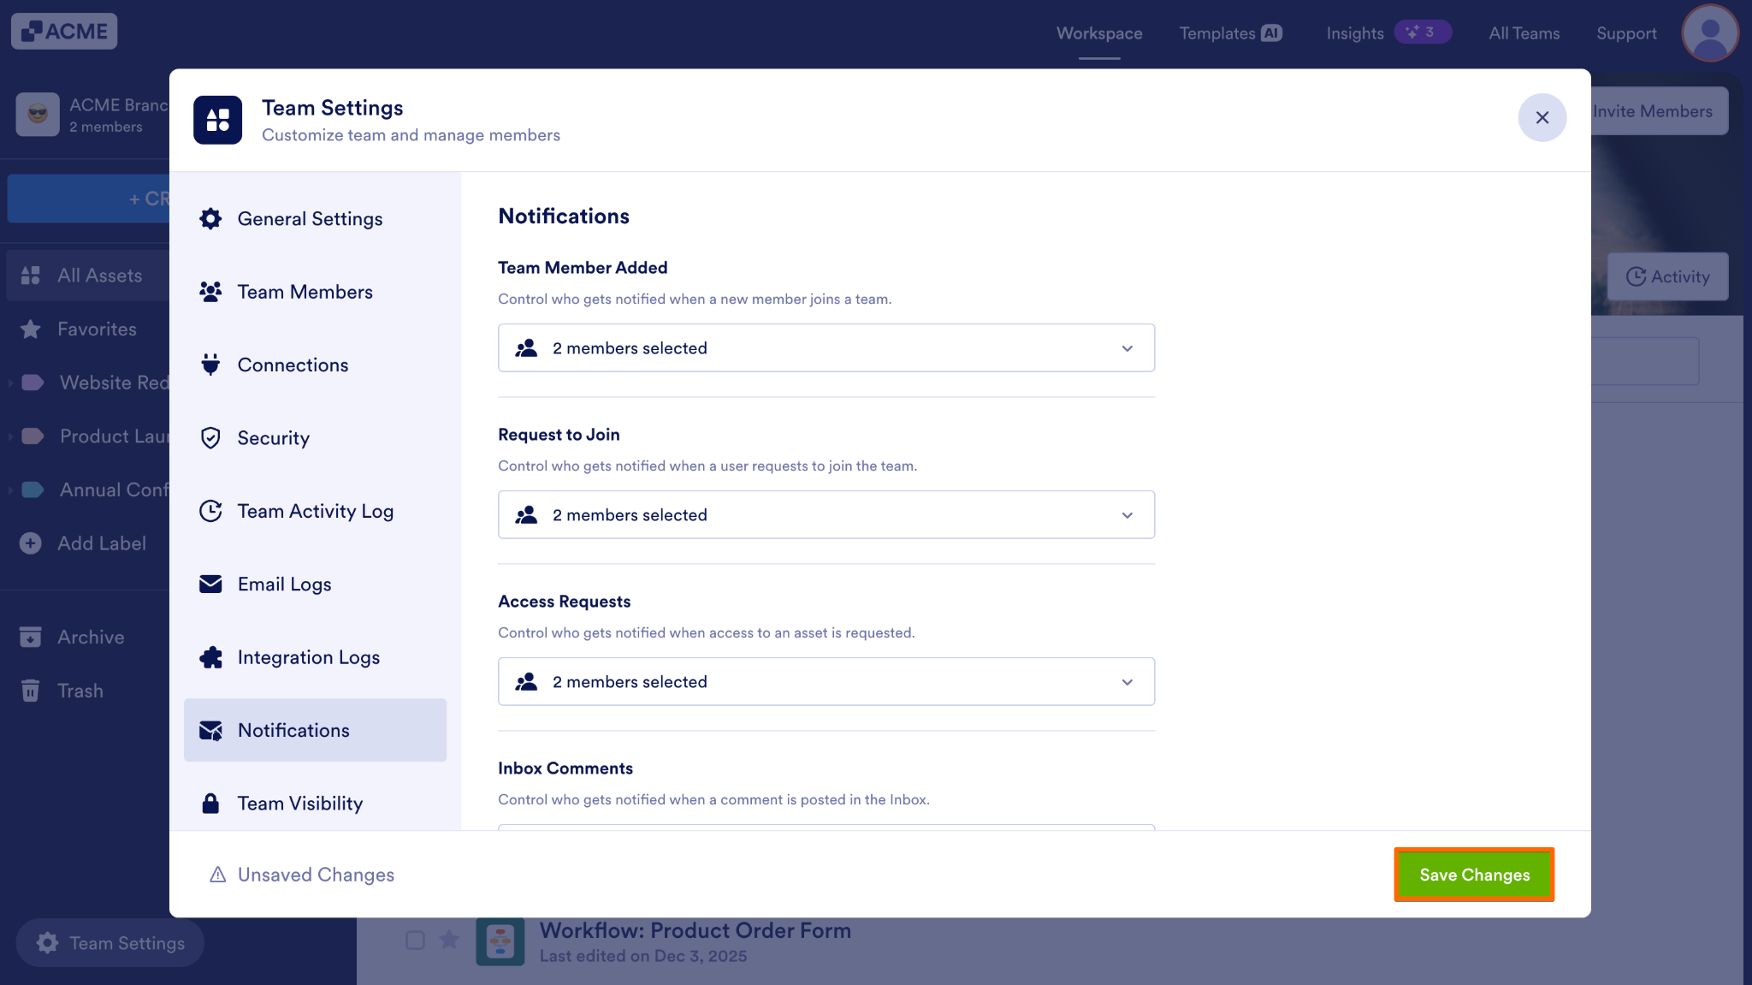The height and width of the screenshot is (985, 1752).
Task: Click the Team Settings button in the bottom-left sidebar
Action: click(110, 943)
